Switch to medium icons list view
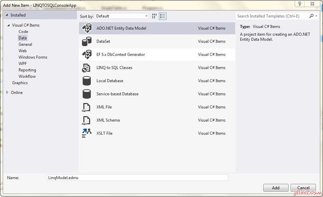 coord(163,16)
